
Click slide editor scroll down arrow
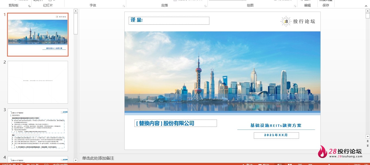(x=368, y=137)
